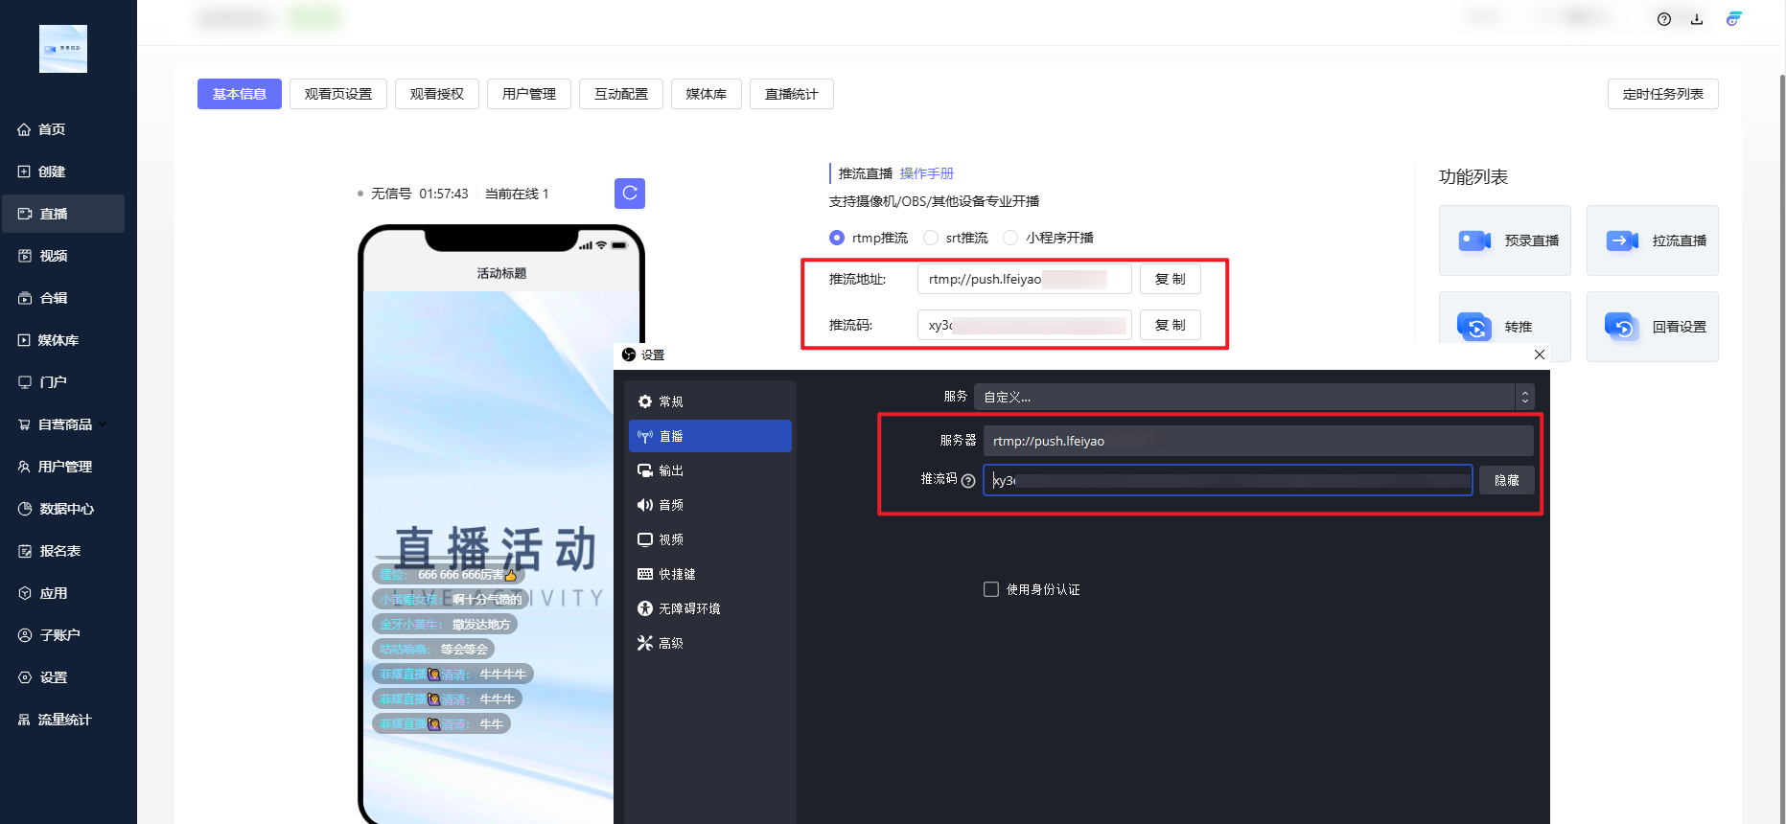1786x824 pixels.
Task: Open the 输出 settings section
Action: point(671,470)
